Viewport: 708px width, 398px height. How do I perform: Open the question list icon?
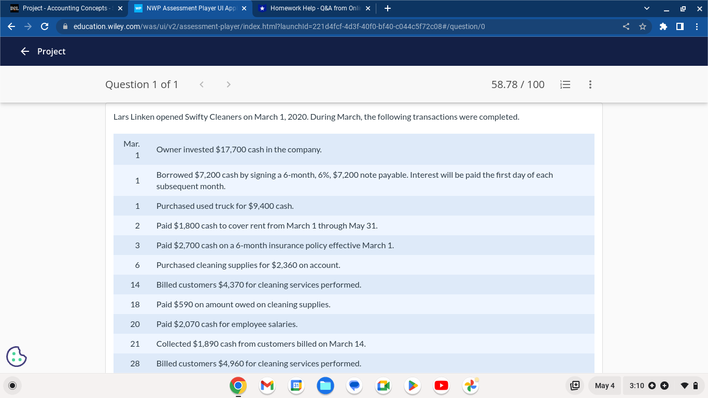pyautogui.click(x=565, y=84)
